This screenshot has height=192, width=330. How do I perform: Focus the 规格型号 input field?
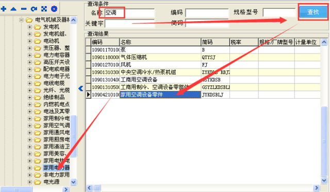coord(279,12)
